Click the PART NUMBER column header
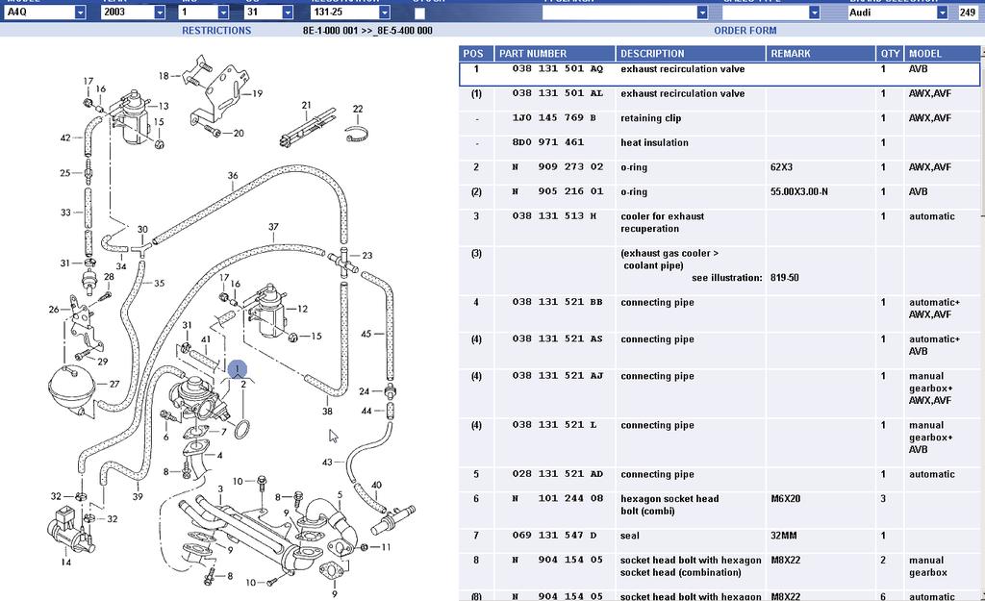This screenshot has width=985, height=601. [x=533, y=54]
